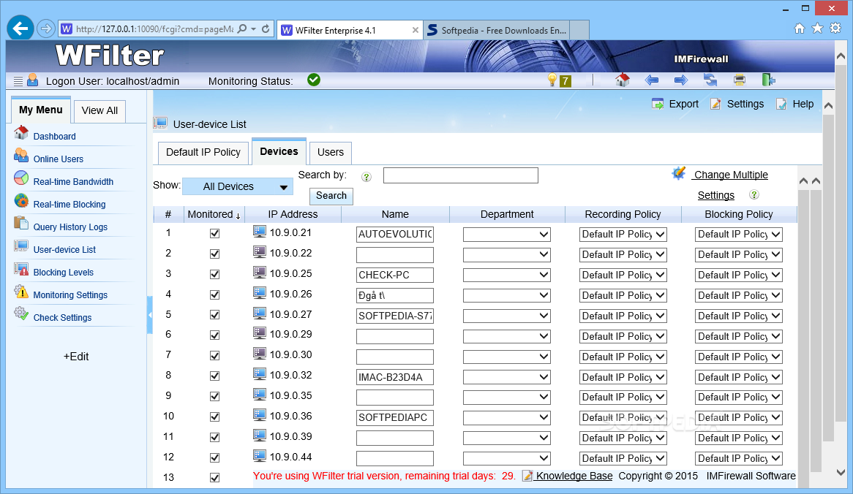Screen dimensions: 853x494
Task: Open User-device List from the sidebar
Action: click(x=64, y=250)
